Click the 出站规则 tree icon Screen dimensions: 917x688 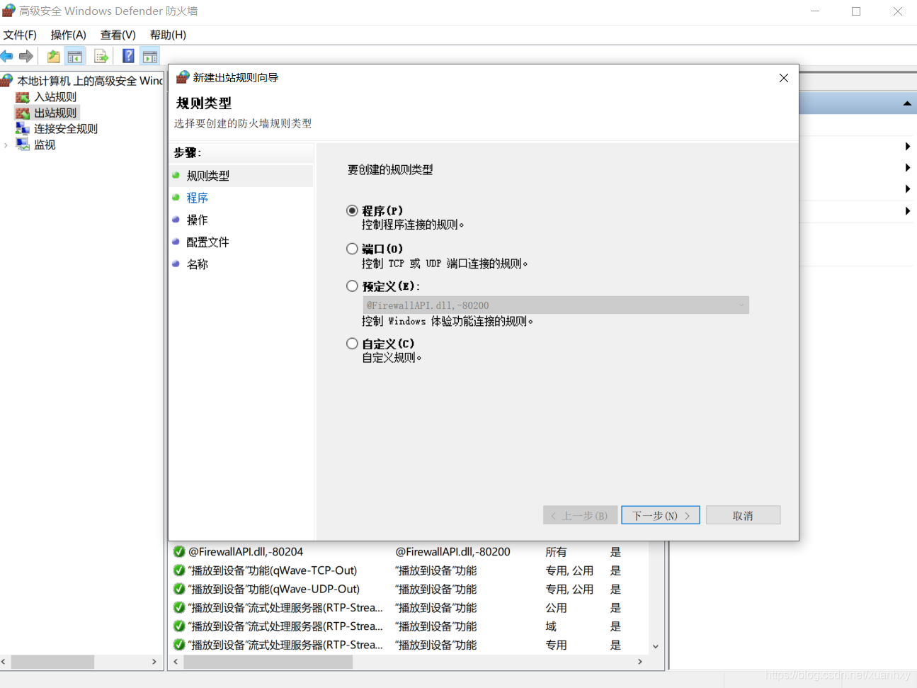pos(23,113)
